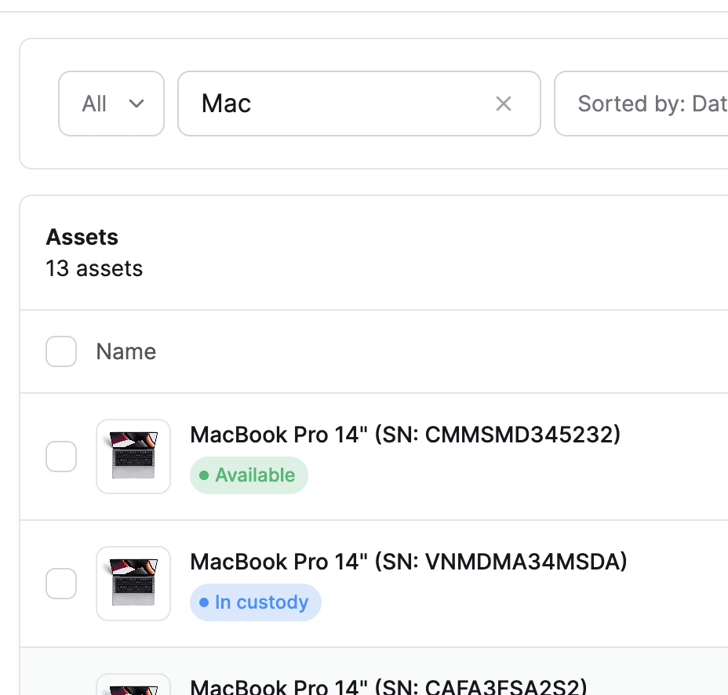This screenshot has height=695, width=728.
Task: Open thumbnail of MacBook SN CMMSMD345232
Action: point(133,457)
